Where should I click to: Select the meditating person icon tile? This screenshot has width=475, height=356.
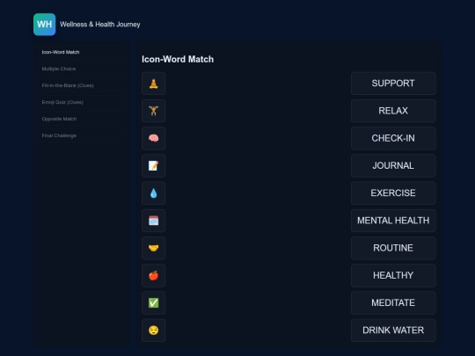tap(154, 84)
